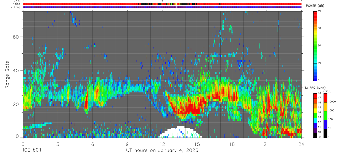Click the UT hours on January 4, 2026 title

click(162, 150)
